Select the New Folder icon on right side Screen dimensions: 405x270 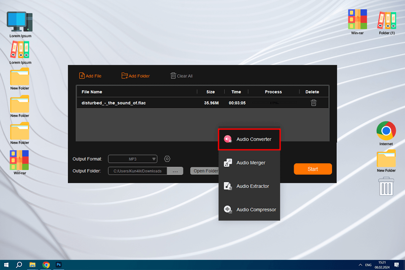point(386,161)
